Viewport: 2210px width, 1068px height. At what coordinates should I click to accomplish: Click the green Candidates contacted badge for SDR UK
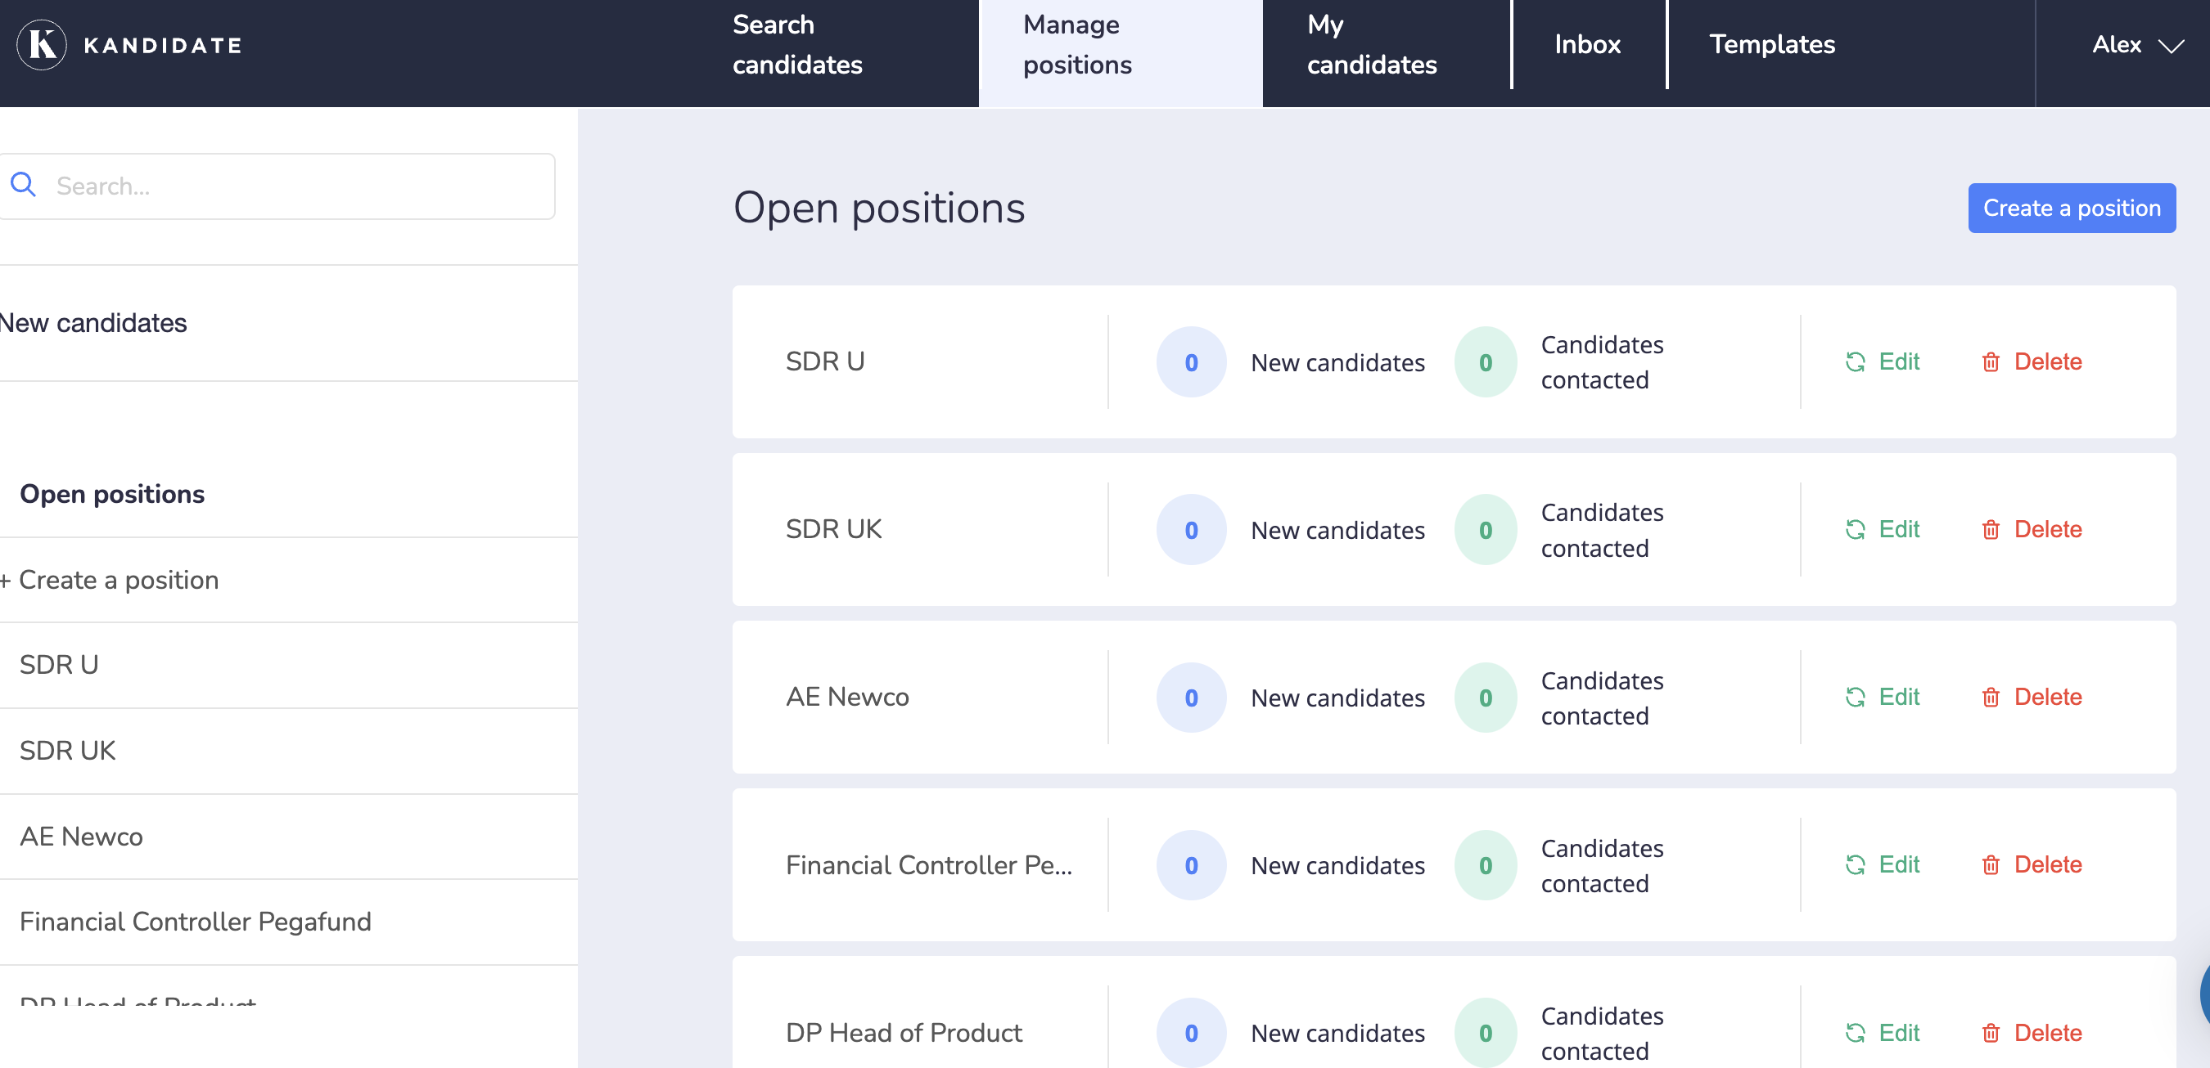pos(1485,529)
